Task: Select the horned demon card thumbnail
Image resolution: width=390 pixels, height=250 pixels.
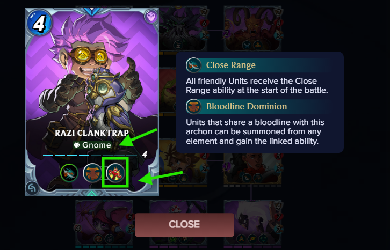Action: coord(252,29)
